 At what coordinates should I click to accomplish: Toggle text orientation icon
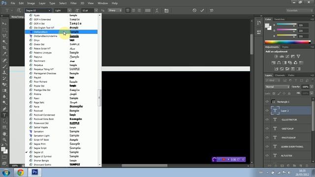coord(19,10)
